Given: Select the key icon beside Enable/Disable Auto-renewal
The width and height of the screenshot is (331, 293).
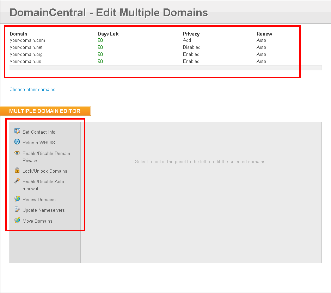Looking at the screenshot, I should (x=17, y=181).
